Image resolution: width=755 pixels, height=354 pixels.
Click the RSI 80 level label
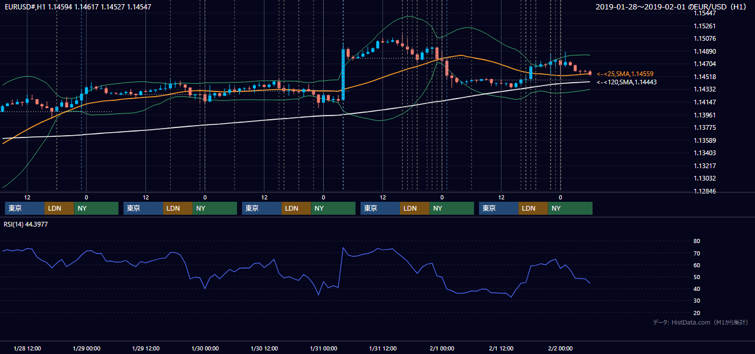click(x=697, y=241)
